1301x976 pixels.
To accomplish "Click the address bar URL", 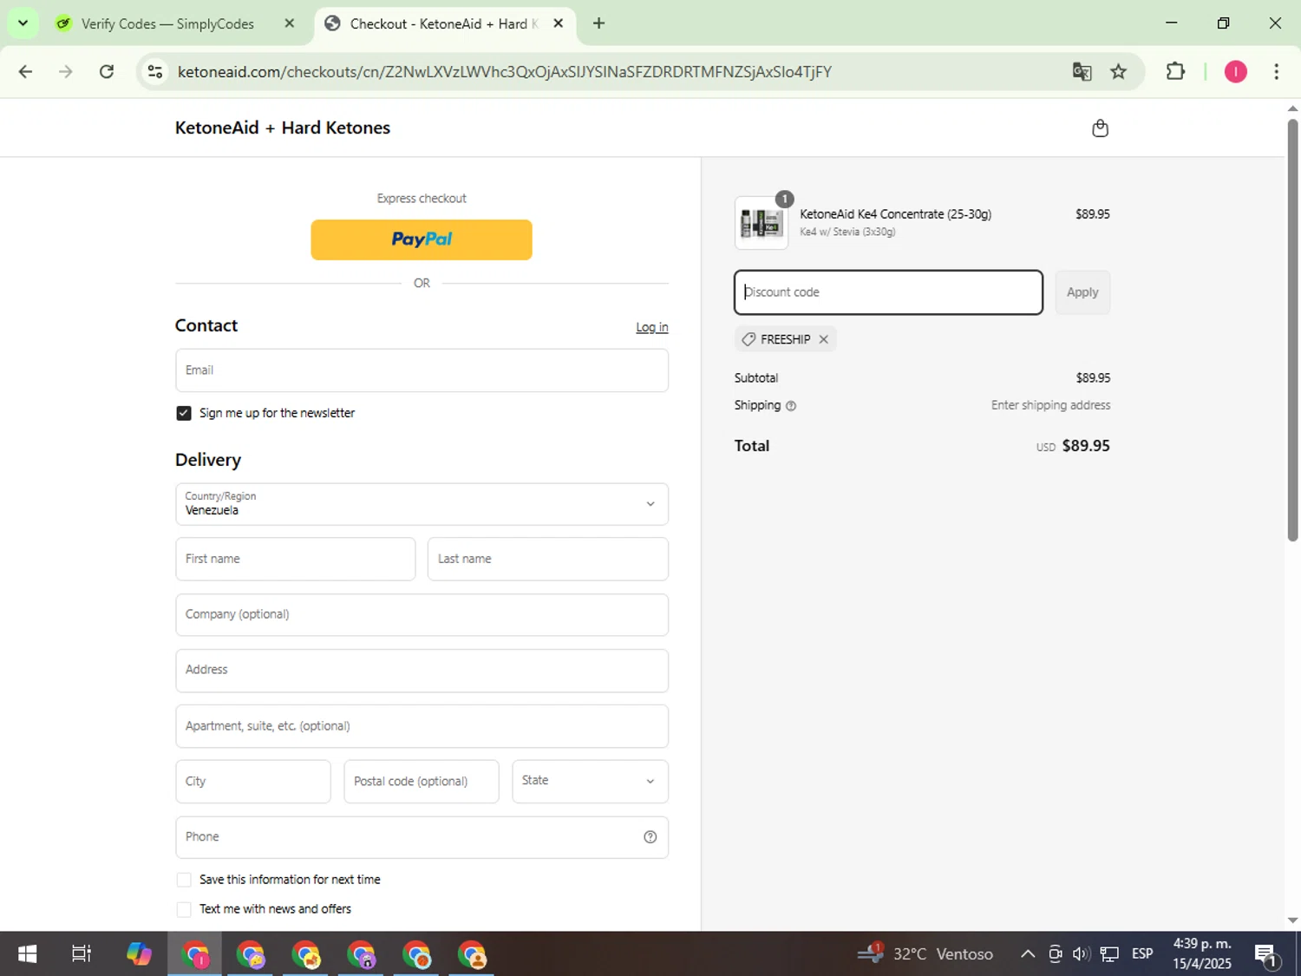I will click(504, 72).
